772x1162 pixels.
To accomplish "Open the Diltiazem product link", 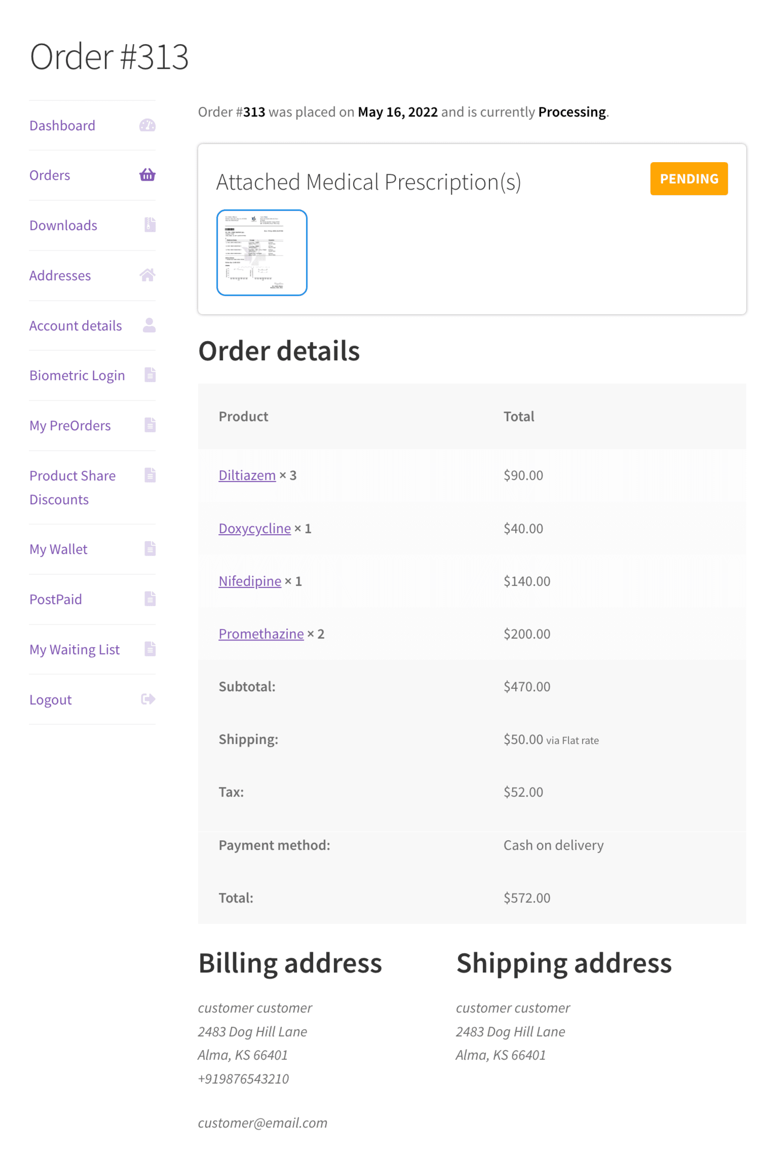I will coord(247,475).
